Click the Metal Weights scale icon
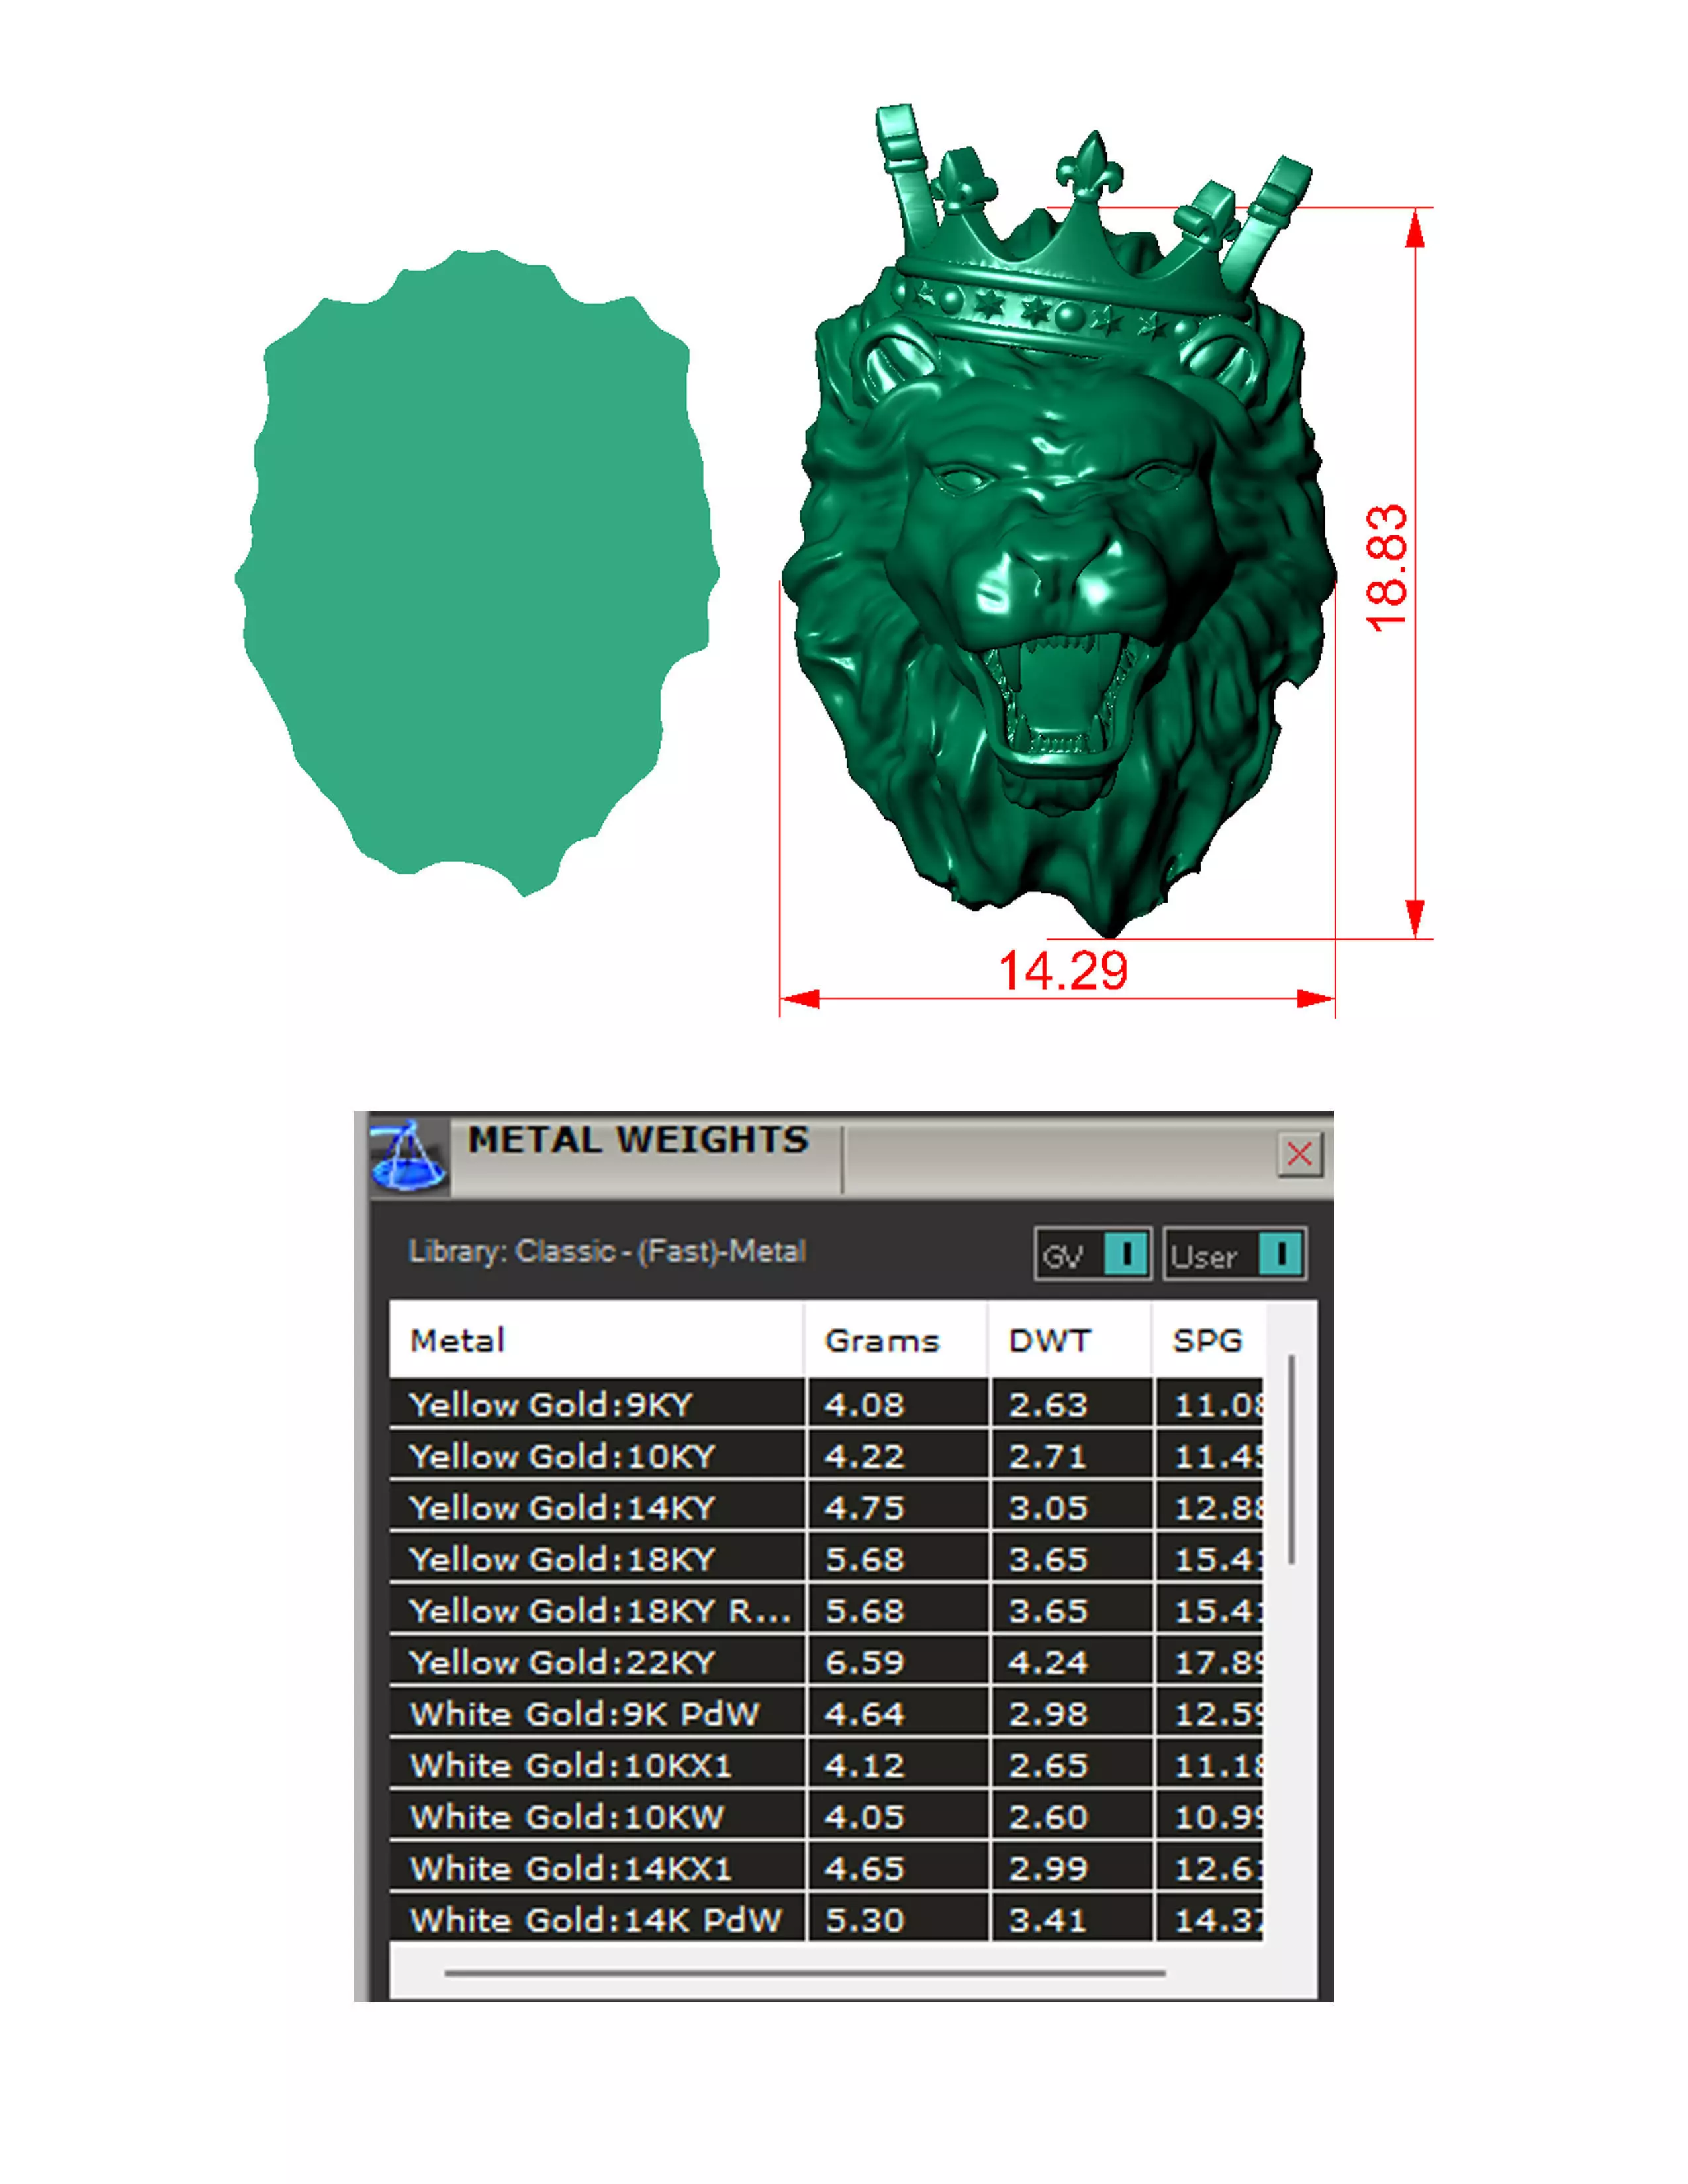Screen dimensions: 1688x2184 pos(409,1155)
